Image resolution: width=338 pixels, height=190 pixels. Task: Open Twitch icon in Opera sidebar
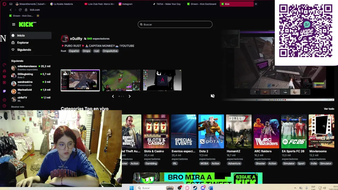coord(4,91)
